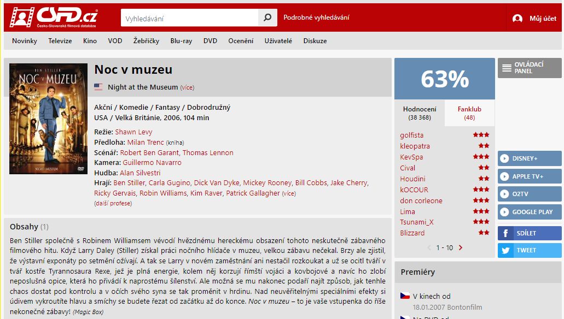The image size is (564, 319).
Task: Open the Žebříčky menu
Action: pyautogui.click(x=146, y=41)
